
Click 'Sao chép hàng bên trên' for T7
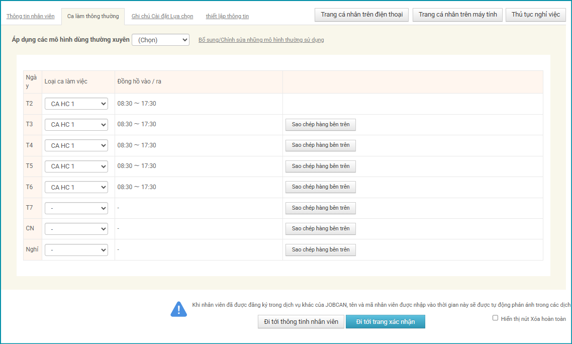point(320,208)
